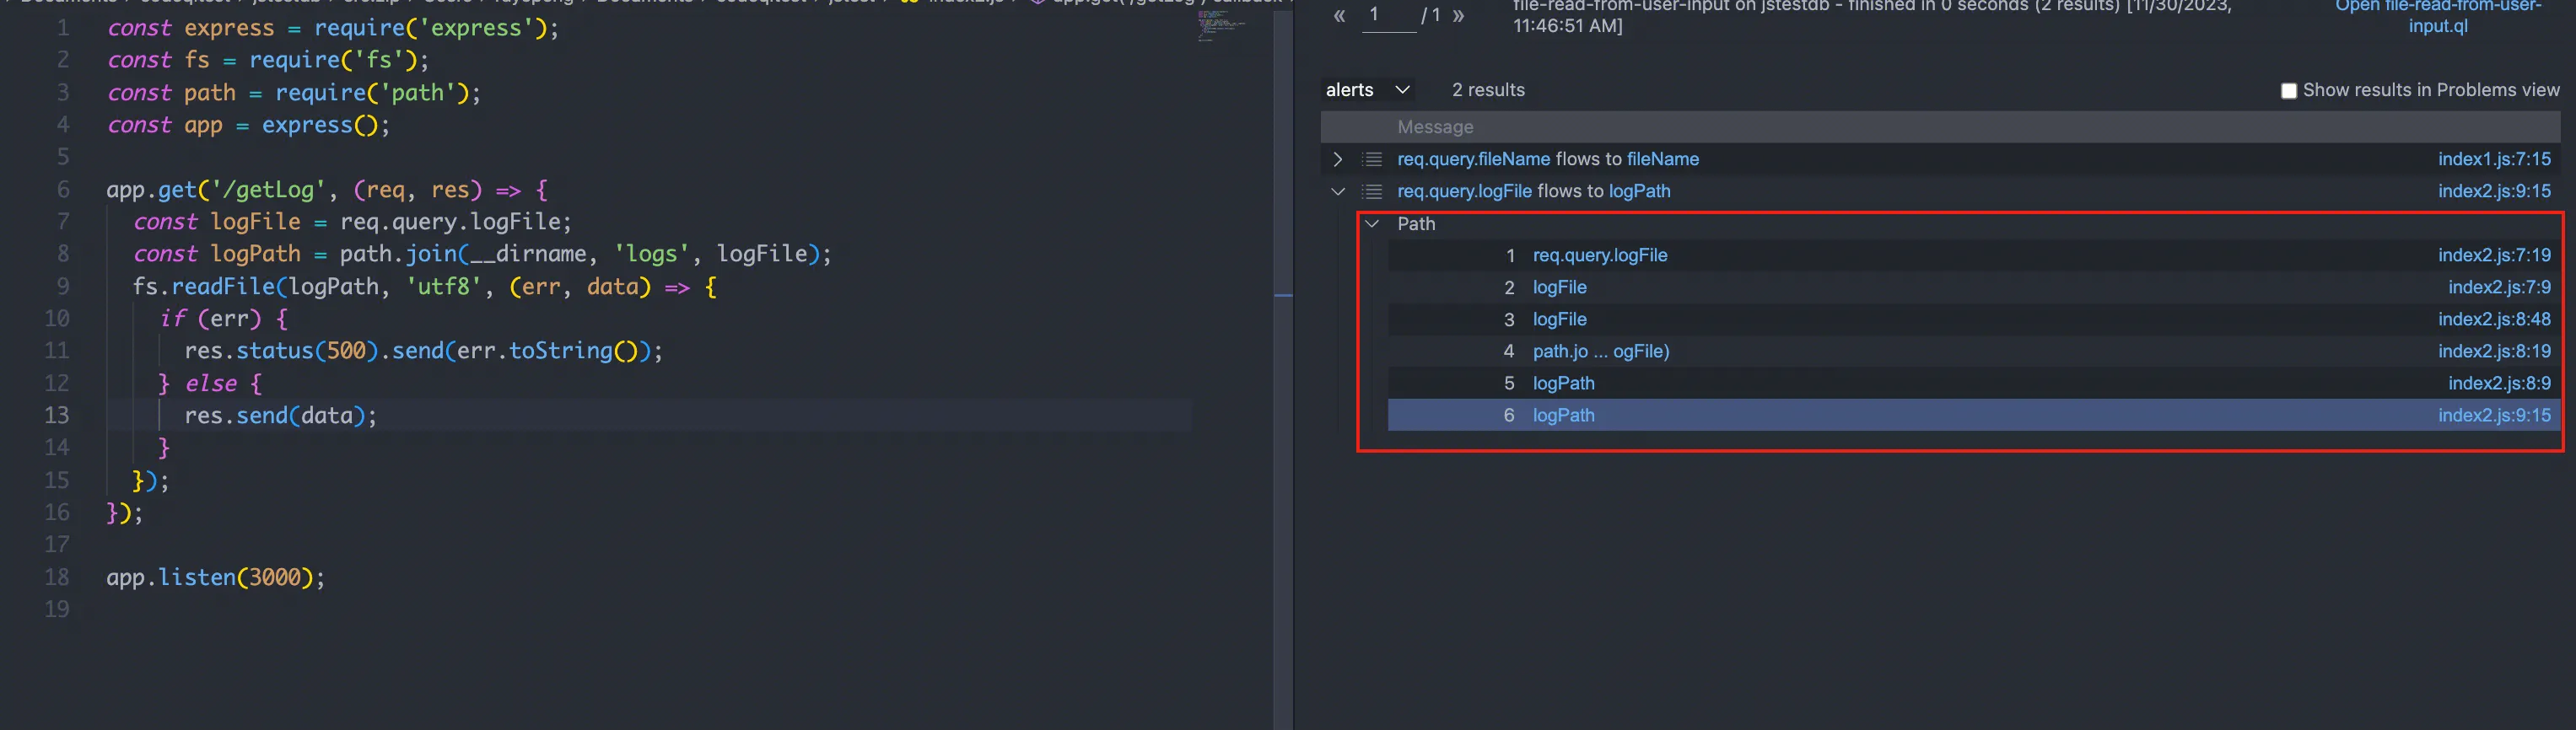Collapse the req.query.logFile result row

pyautogui.click(x=1338, y=192)
